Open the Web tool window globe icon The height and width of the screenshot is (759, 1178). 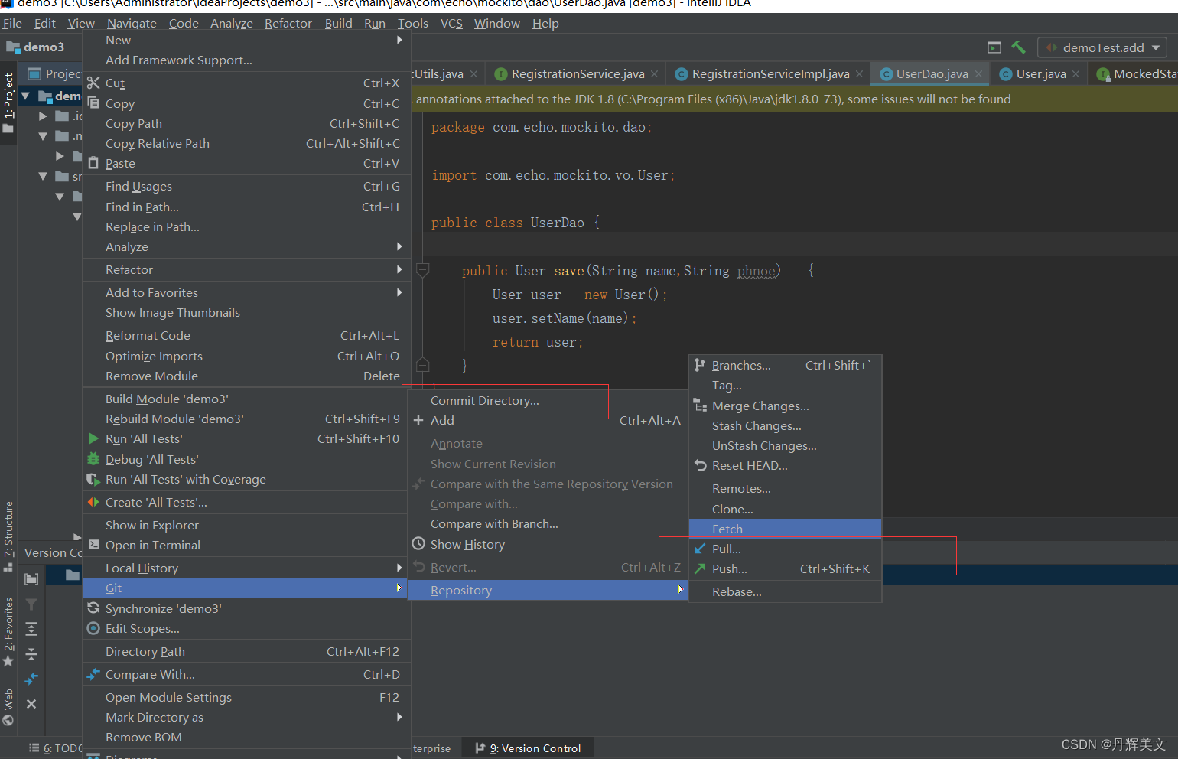(8, 719)
